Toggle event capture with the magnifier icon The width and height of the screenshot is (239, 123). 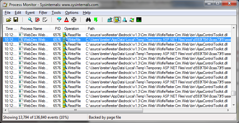[30, 20]
